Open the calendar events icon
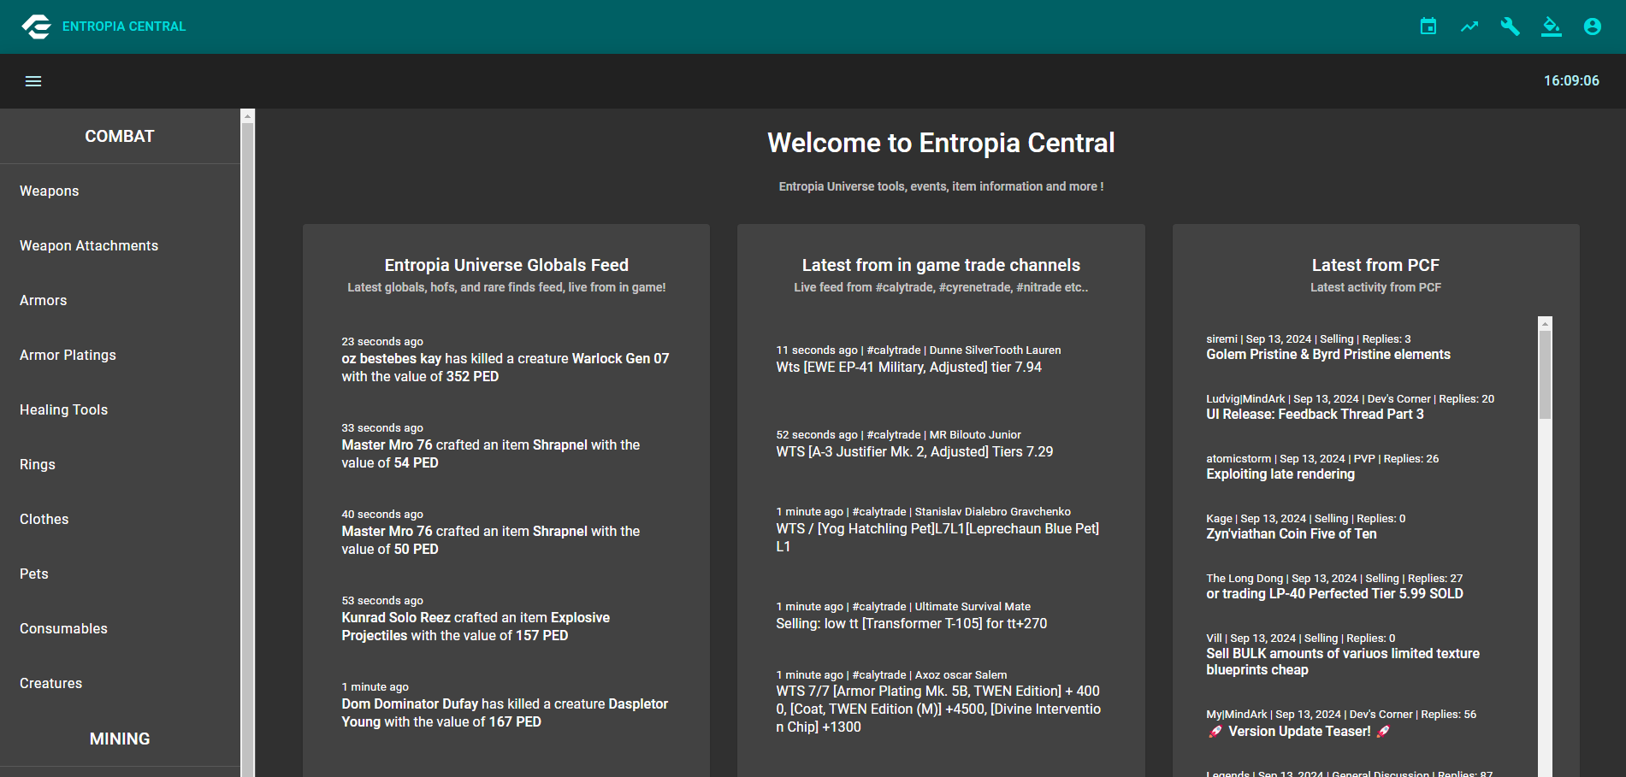The height and width of the screenshot is (777, 1626). click(1428, 26)
